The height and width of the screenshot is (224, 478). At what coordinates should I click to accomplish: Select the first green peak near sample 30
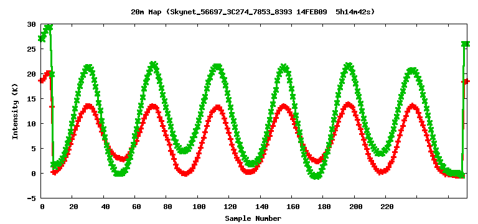coord(88,67)
